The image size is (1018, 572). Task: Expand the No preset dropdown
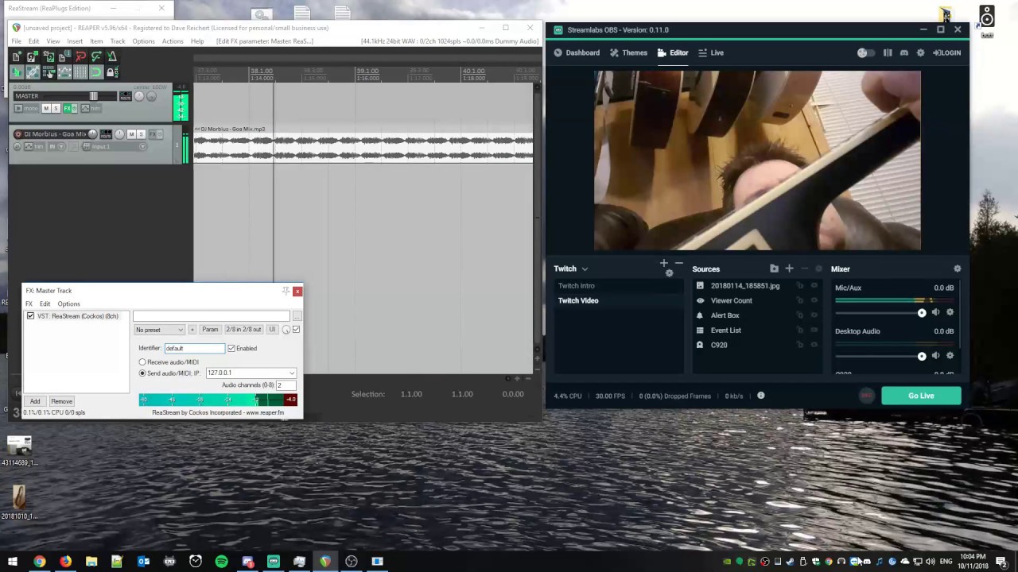160,330
